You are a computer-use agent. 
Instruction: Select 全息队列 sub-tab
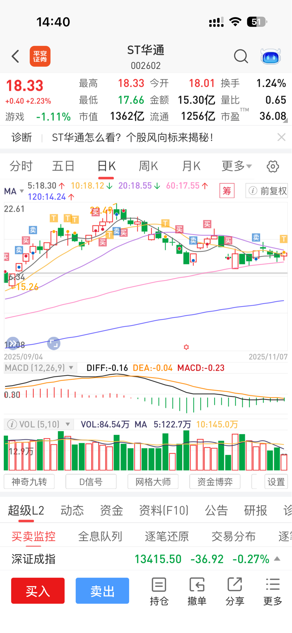(x=100, y=536)
